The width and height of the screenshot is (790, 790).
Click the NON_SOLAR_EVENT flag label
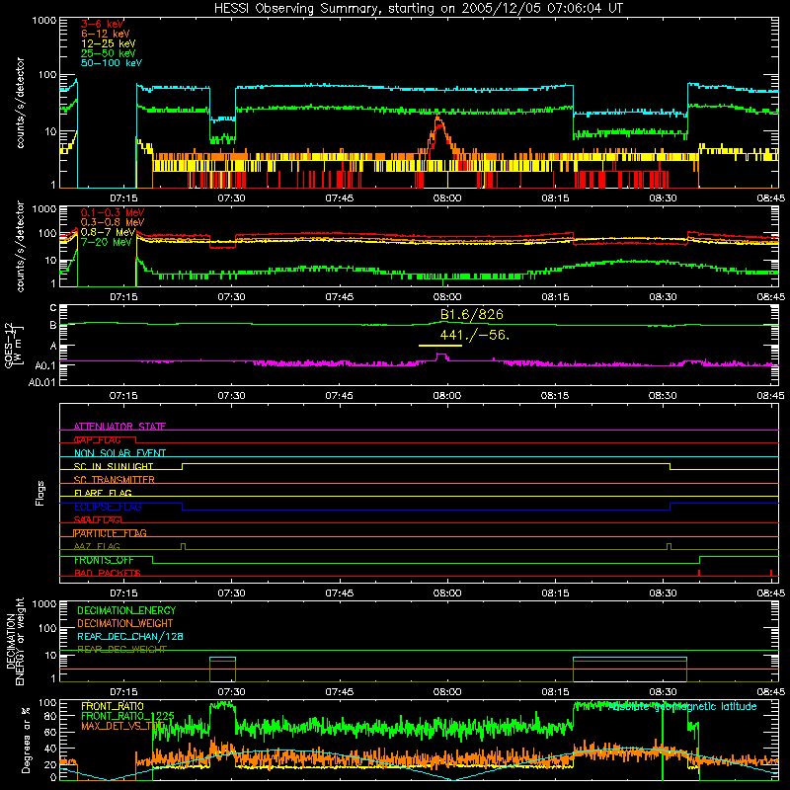coord(119,453)
